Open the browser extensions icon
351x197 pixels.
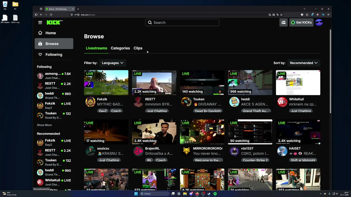click(307, 15)
